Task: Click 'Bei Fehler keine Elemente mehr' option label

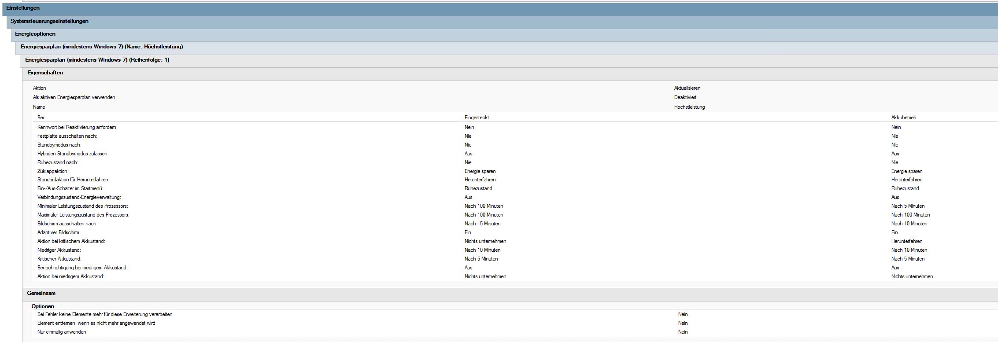Action: pyautogui.click(x=105, y=314)
